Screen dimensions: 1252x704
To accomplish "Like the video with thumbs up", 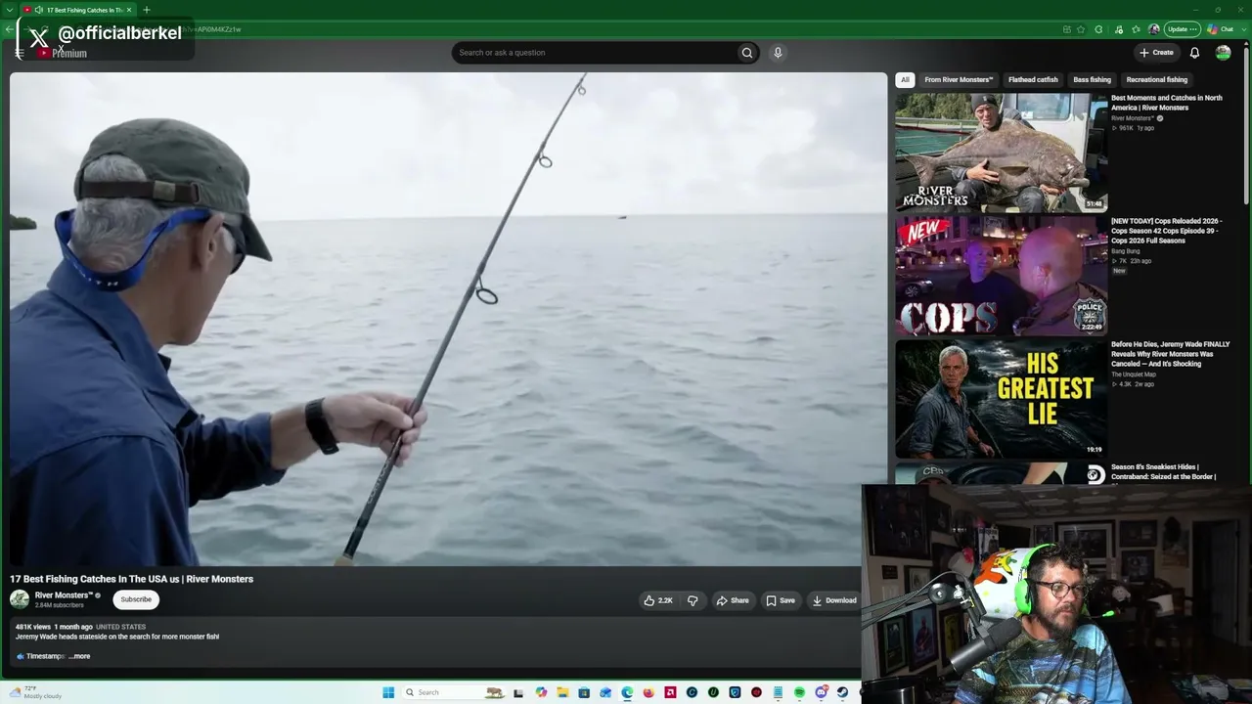I will pyautogui.click(x=659, y=600).
